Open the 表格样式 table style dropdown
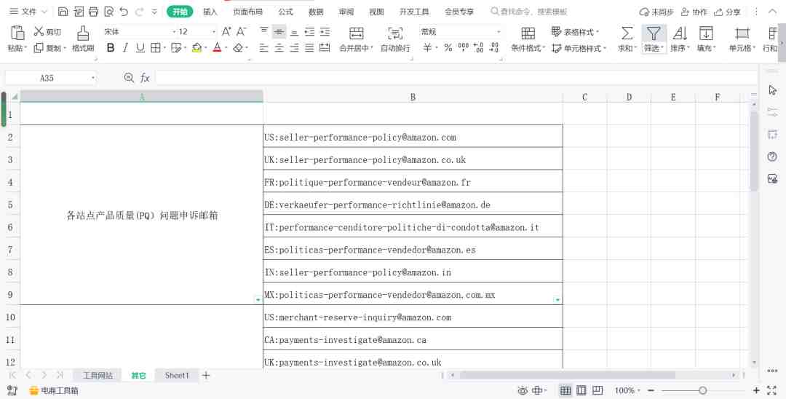Viewport: 786px width, 399px height. (576, 32)
